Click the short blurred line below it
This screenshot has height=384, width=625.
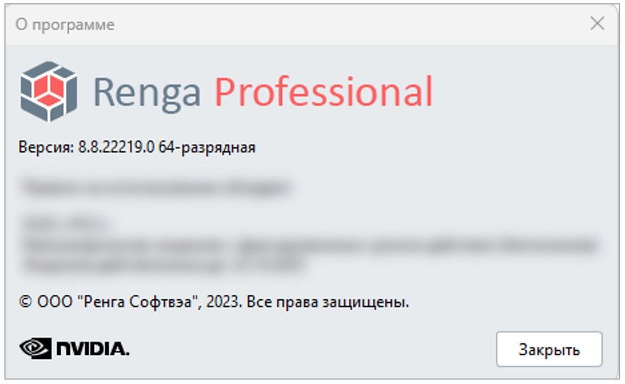tap(66, 223)
